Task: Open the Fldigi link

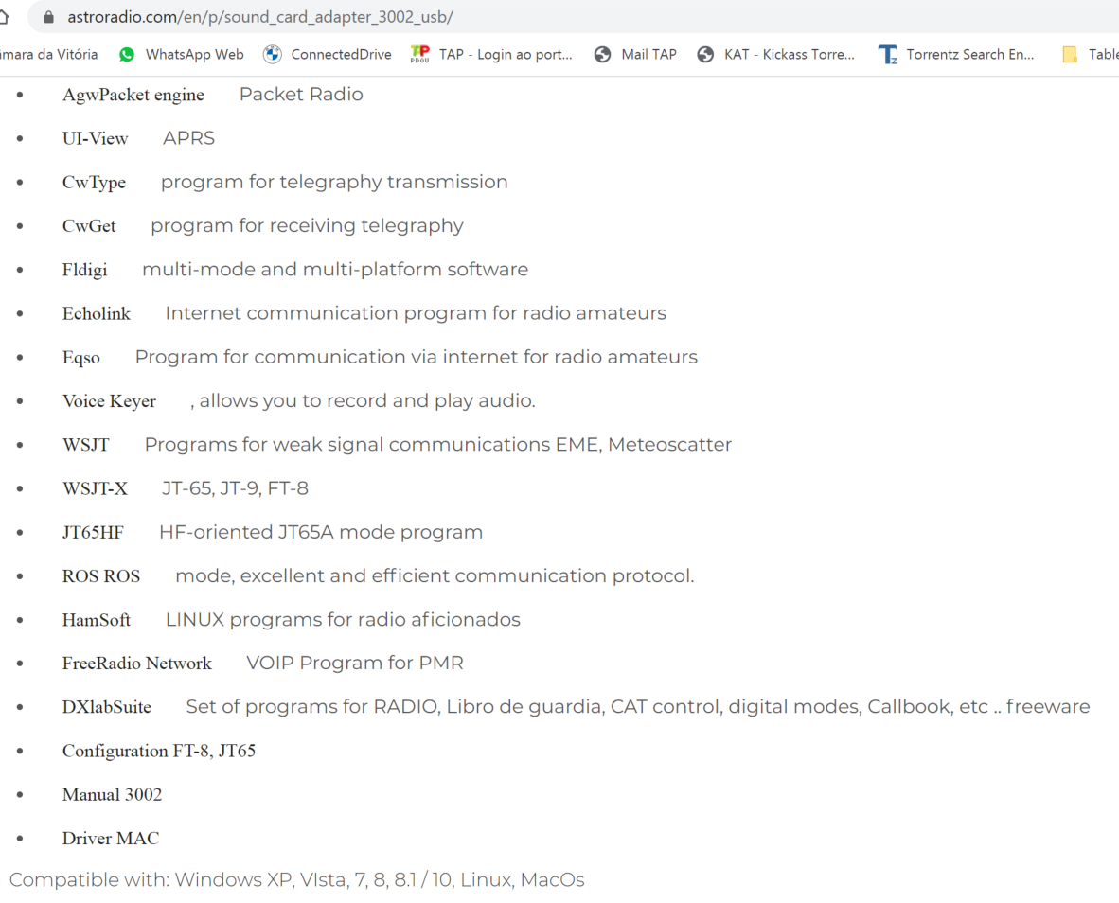Action: [x=85, y=271]
